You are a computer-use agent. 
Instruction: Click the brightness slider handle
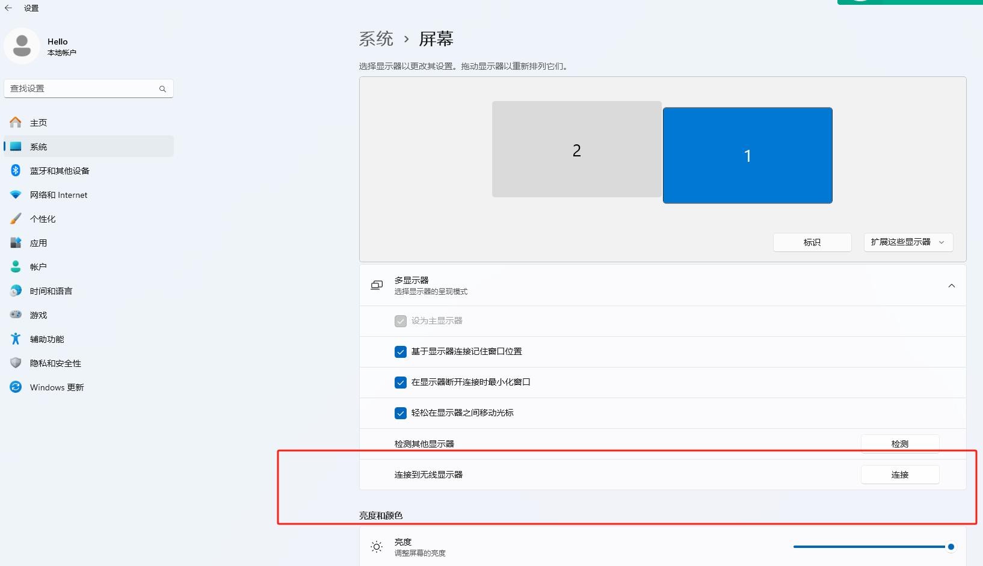pos(951,547)
